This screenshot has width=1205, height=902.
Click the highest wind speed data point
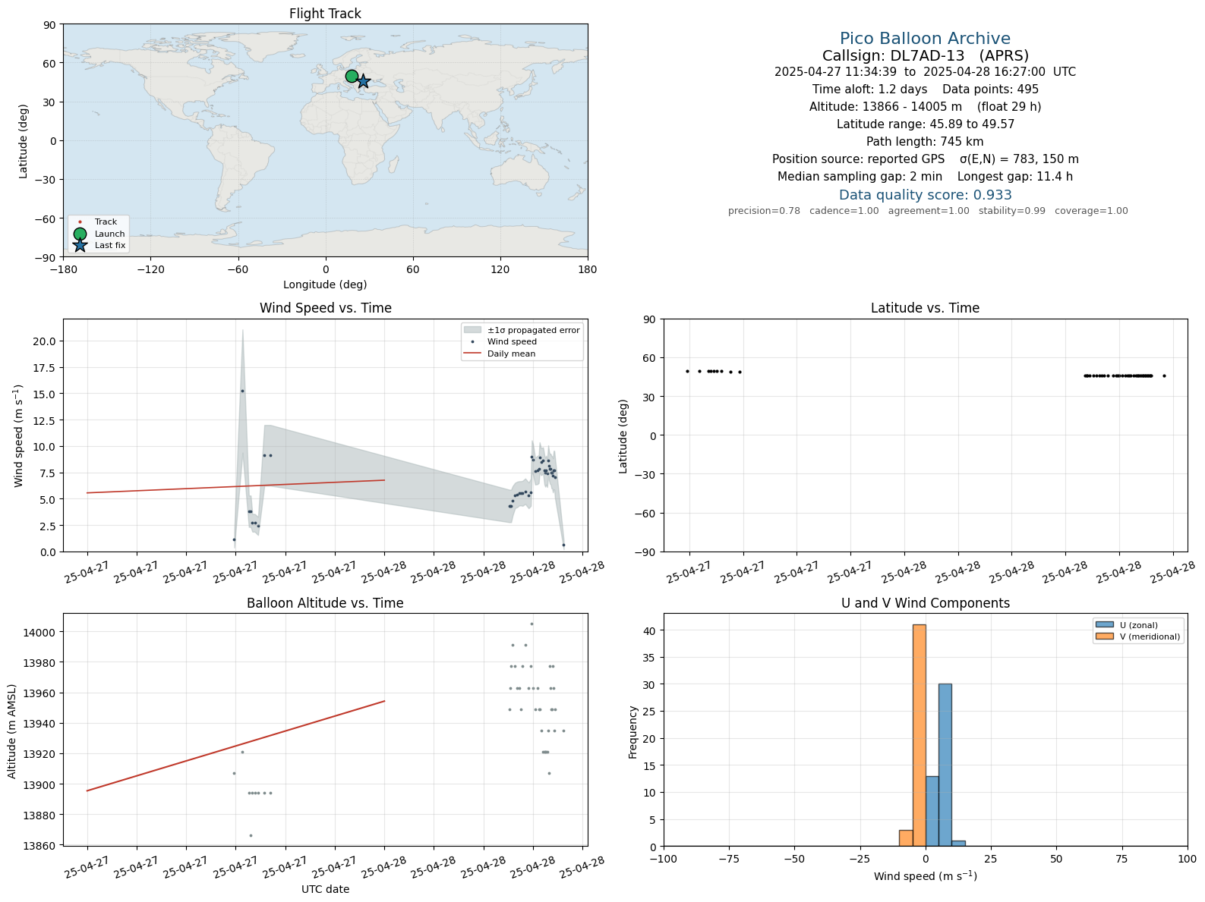[242, 391]
